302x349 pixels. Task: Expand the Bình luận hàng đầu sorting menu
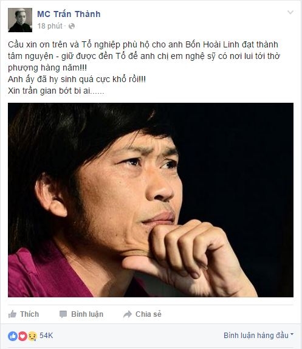tap(258, 335)
